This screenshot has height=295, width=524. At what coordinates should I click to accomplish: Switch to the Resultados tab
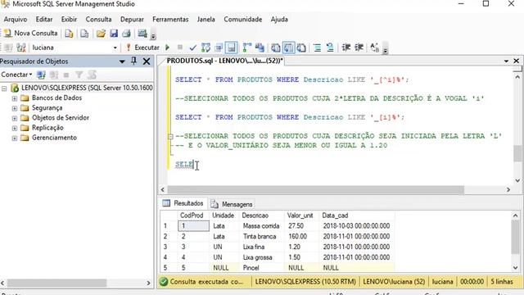point(183,203)
